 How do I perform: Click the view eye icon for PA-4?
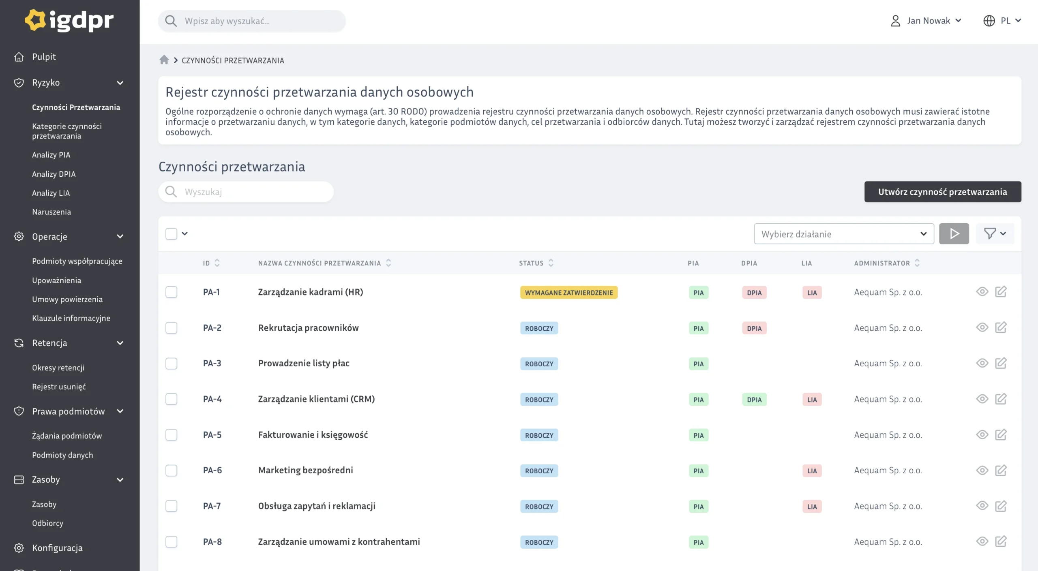pos(982,399)
